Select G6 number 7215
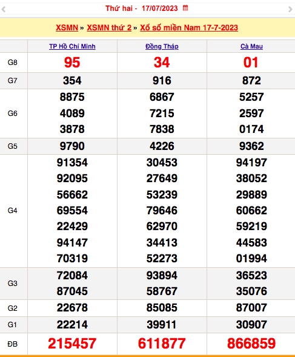 click(x=162, y=114)
